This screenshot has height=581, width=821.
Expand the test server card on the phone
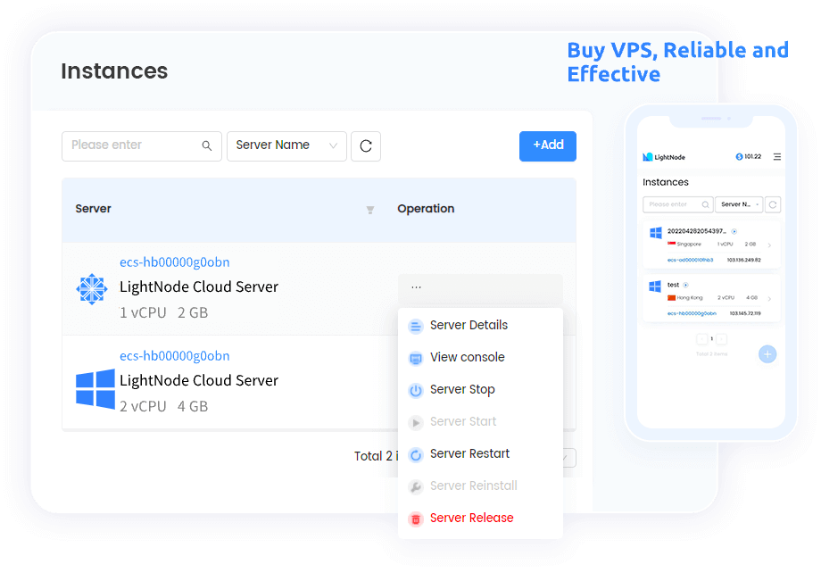(x=769, y=296)
